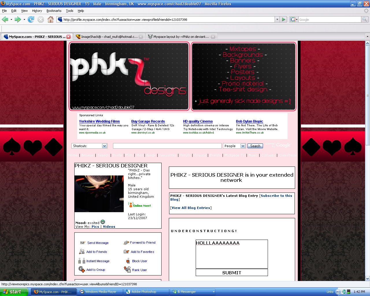Click the Stop loading toolbar icon
This screenshot has width=370, height=296.
[x=41, y=19]
